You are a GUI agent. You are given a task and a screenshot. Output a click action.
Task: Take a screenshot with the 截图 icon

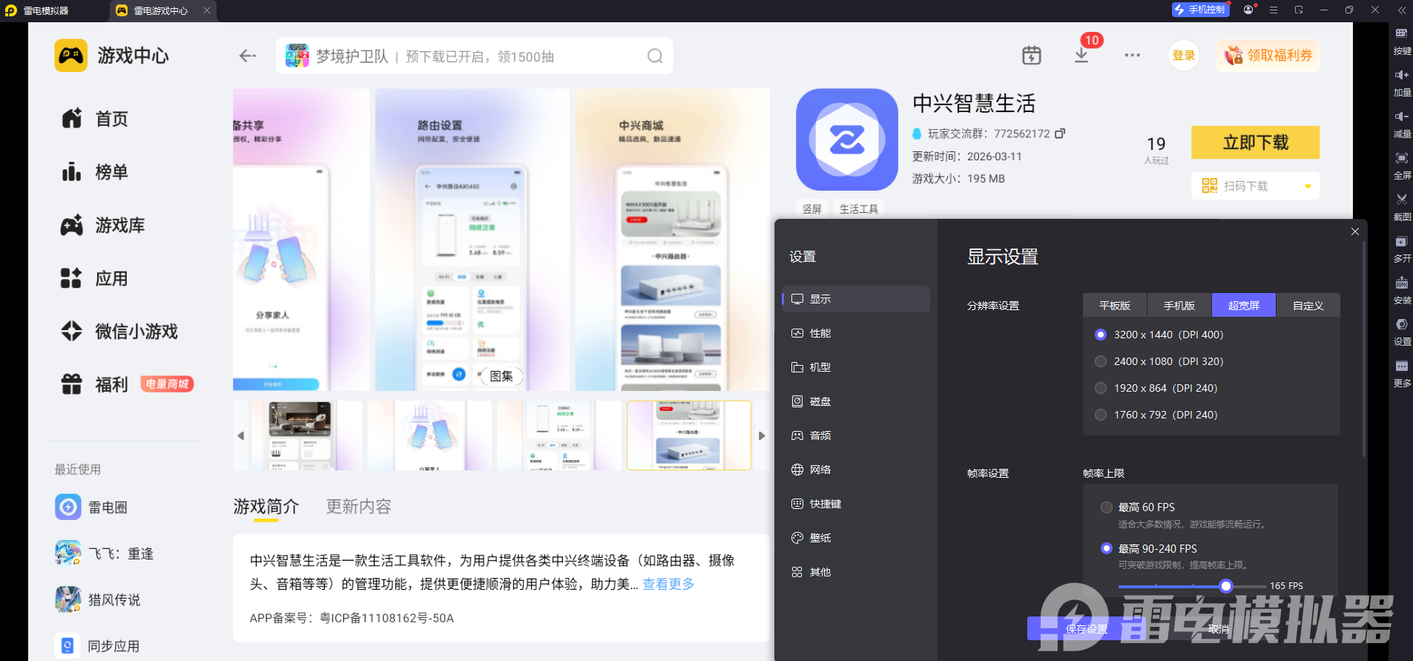click(x=1402, y=208)
